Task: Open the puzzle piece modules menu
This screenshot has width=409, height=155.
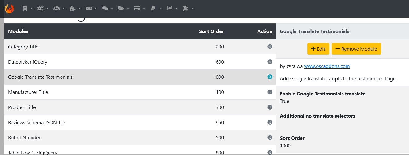Action: [75, 8]
